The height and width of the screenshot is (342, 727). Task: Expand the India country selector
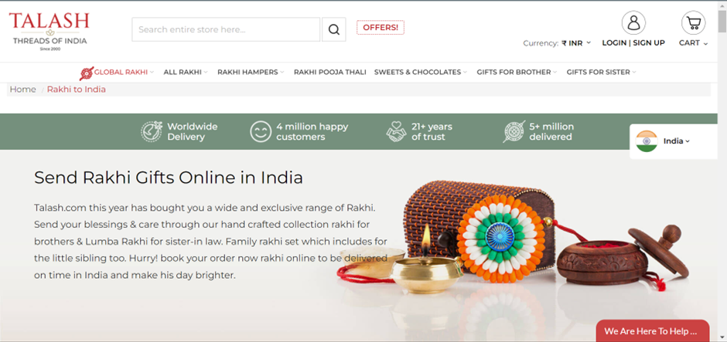[677, 141]
